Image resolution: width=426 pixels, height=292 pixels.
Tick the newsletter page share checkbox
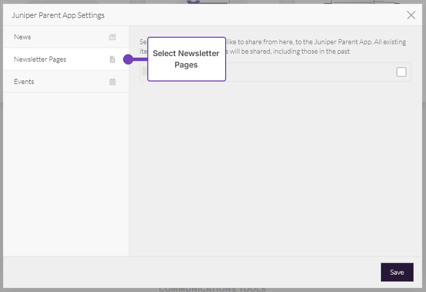pyautogui.click(x=401, y=72)
